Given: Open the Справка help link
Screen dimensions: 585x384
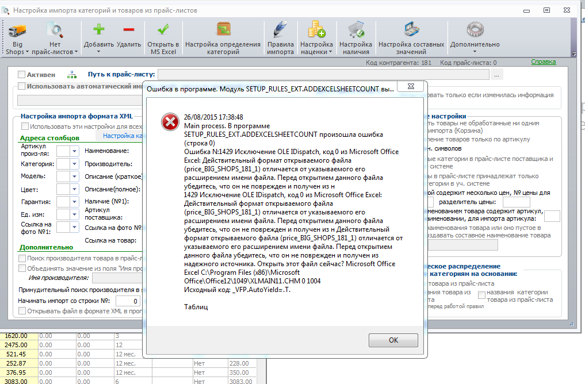Looking at the screenshot, I should coord(543,62).
